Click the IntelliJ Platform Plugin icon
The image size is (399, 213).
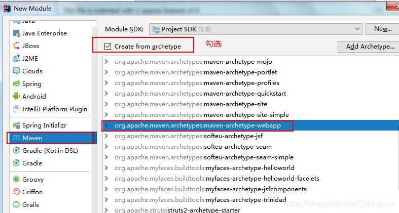pos(16,109)
